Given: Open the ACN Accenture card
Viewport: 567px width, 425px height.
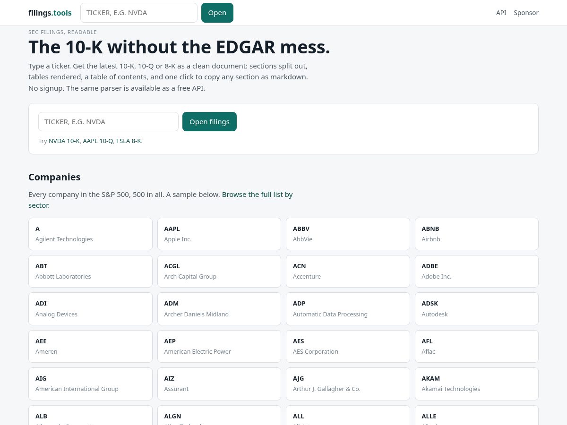Looking at the screenshot, I should [348, 271].
